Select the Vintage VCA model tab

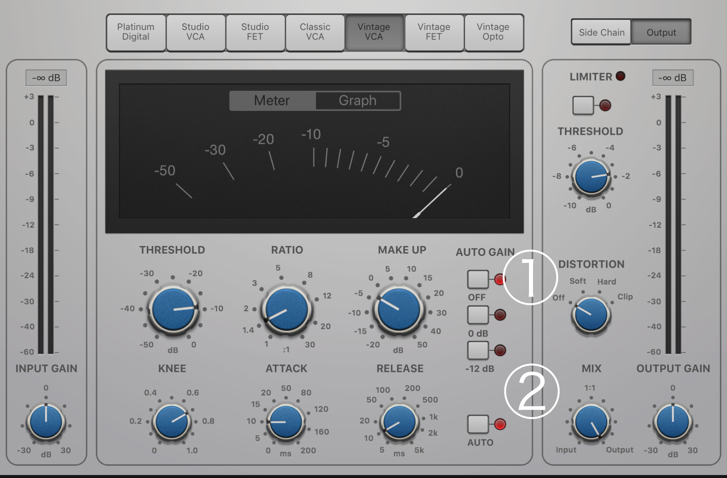coord(374,32)
